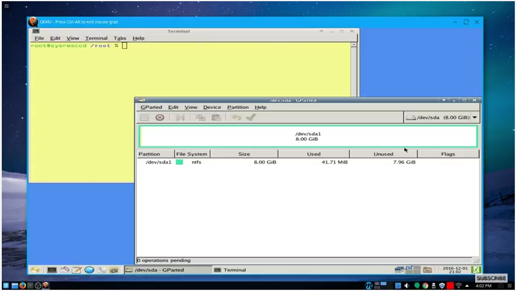Open the GParted menu

[x=151, y=107]
